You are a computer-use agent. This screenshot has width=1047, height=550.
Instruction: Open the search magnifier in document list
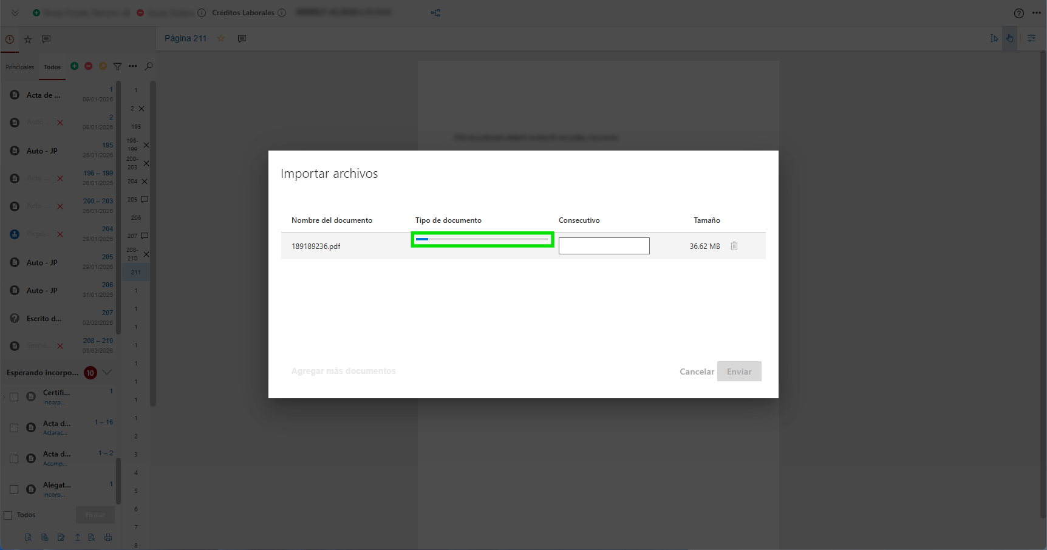[149, 66]
